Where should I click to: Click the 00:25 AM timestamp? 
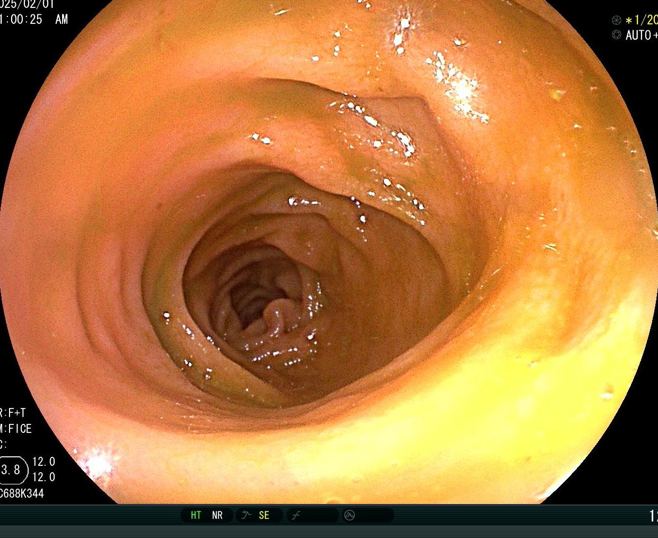(34, 19)
